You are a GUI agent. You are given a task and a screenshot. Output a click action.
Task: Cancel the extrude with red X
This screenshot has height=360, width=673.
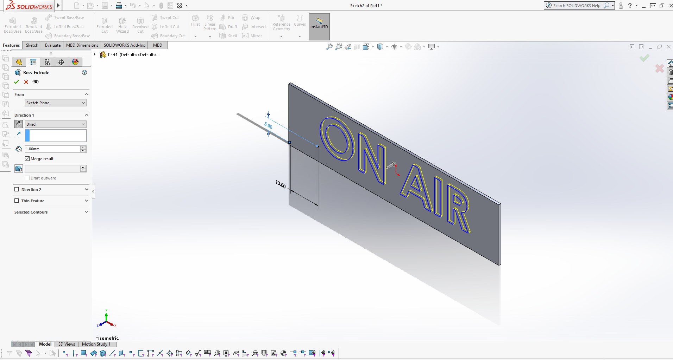pos(26,82)
